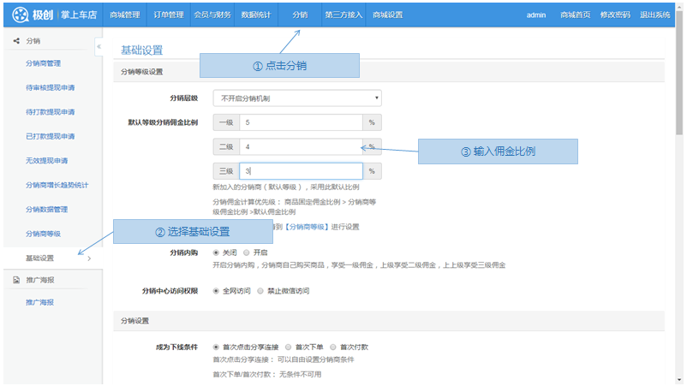This screenshot has height=392, width=687.
Task: Open the 分销 top menu
Action: click(x=299, y=15)
